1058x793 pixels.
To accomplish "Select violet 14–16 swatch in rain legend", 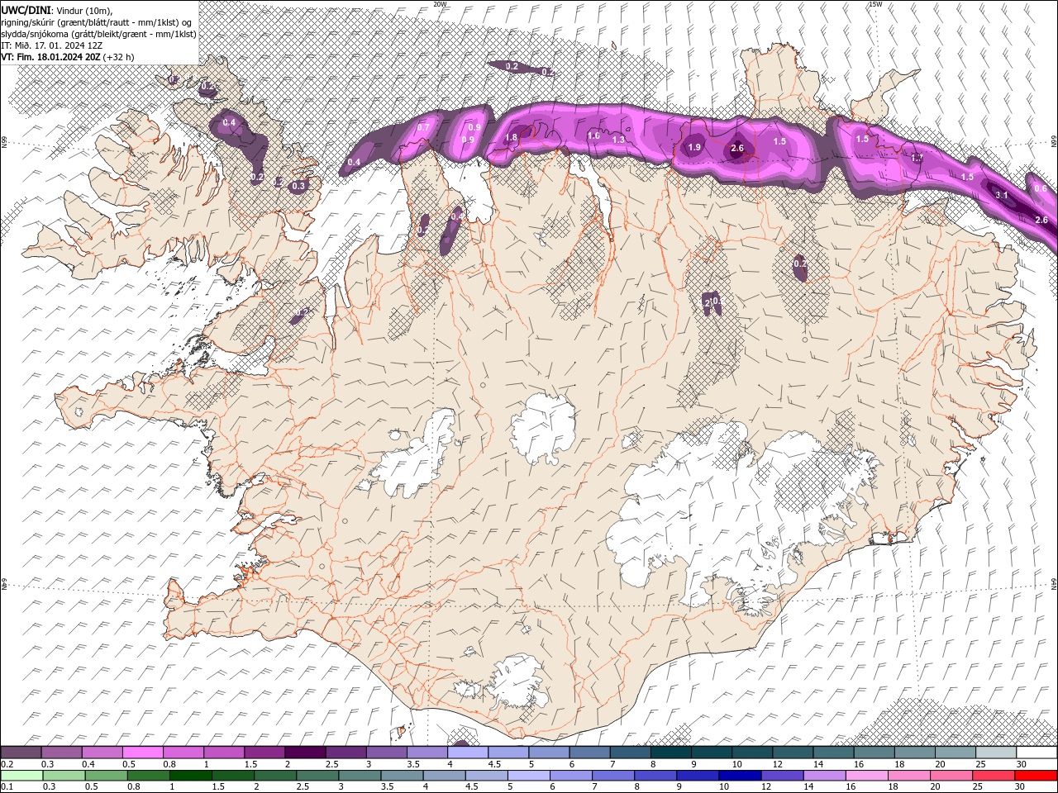I will coord(825,776).
